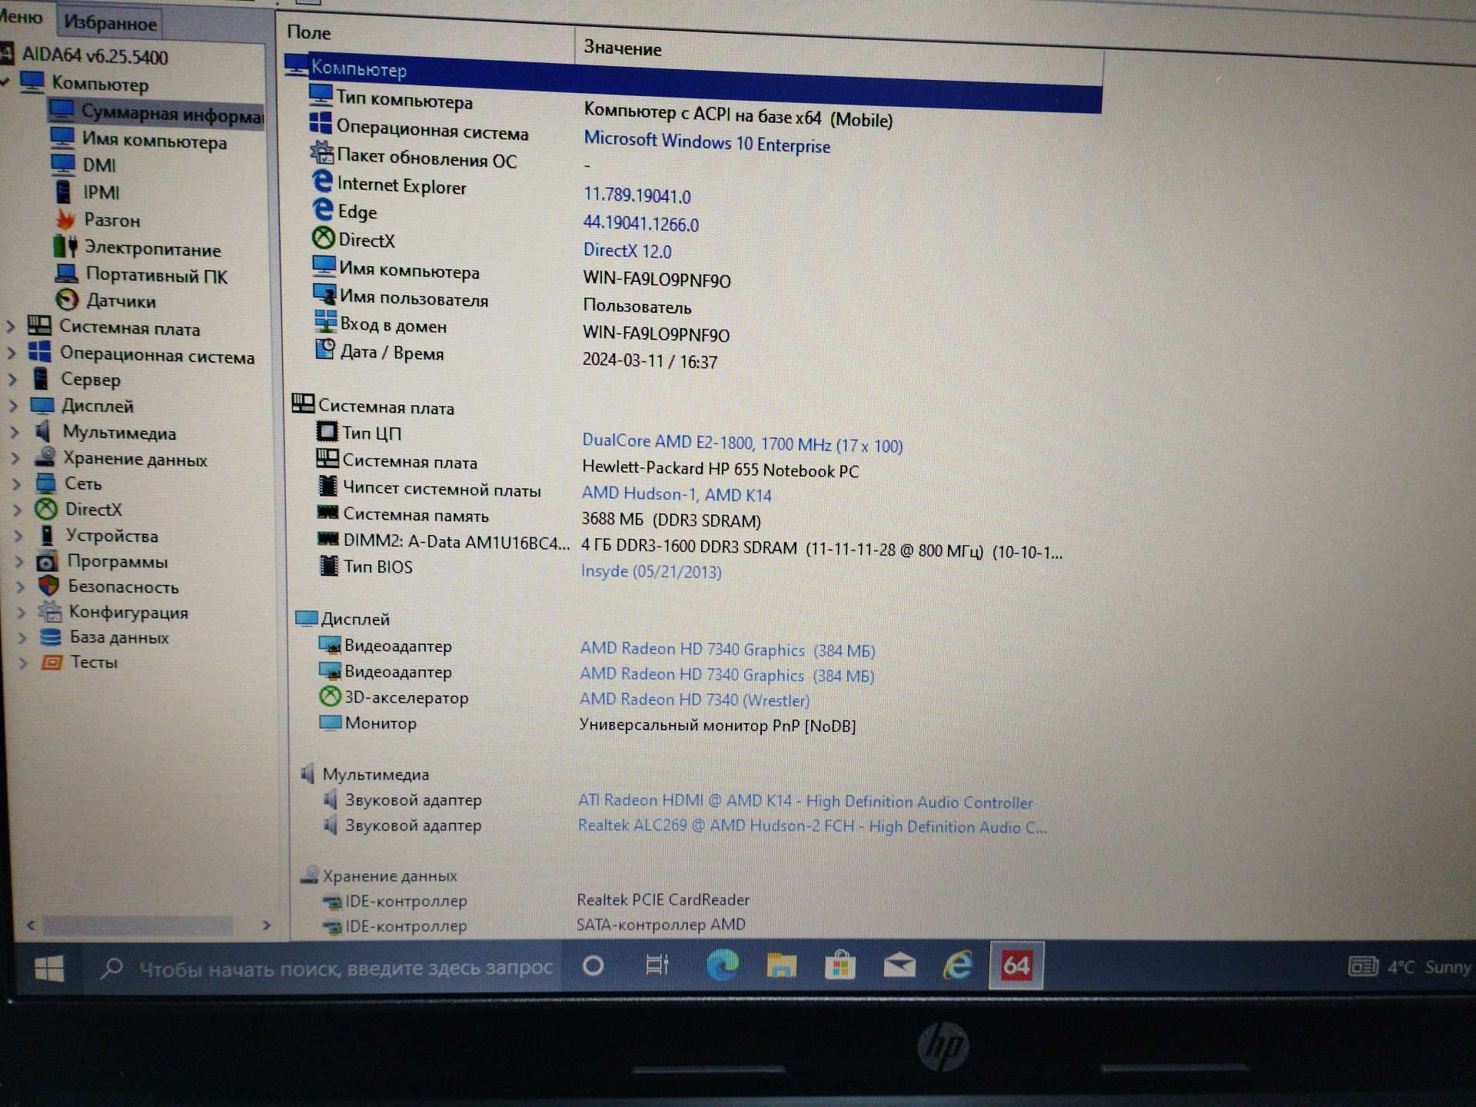Image resolution: width=1476 pixels, height=1107 pixels.
Task: Select Имя компьютера in the tree
Action: tap(155, 141)
